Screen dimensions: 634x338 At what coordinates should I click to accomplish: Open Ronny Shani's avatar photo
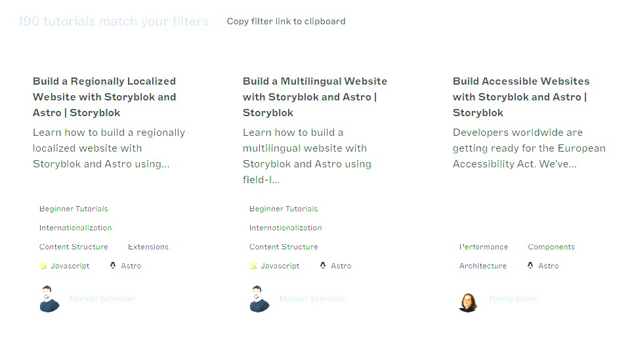pyautogui.click(x=468, y=303)
